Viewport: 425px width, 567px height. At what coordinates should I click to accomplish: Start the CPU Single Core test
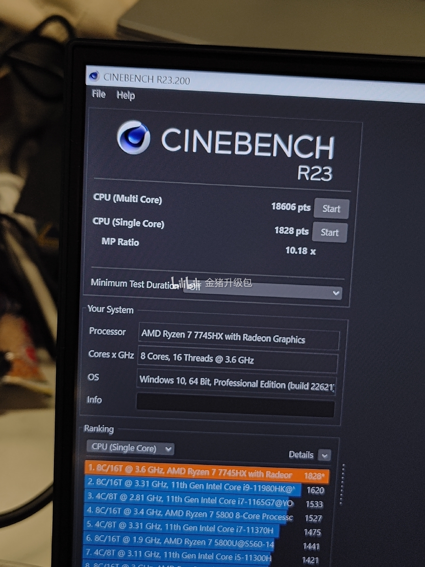[x=330, y=232]
